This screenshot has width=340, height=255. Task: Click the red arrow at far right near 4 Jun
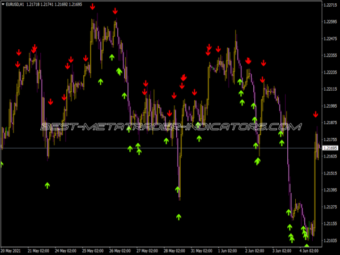click(316, 114)
